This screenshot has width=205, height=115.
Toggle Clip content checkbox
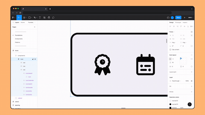pos(170,50)
